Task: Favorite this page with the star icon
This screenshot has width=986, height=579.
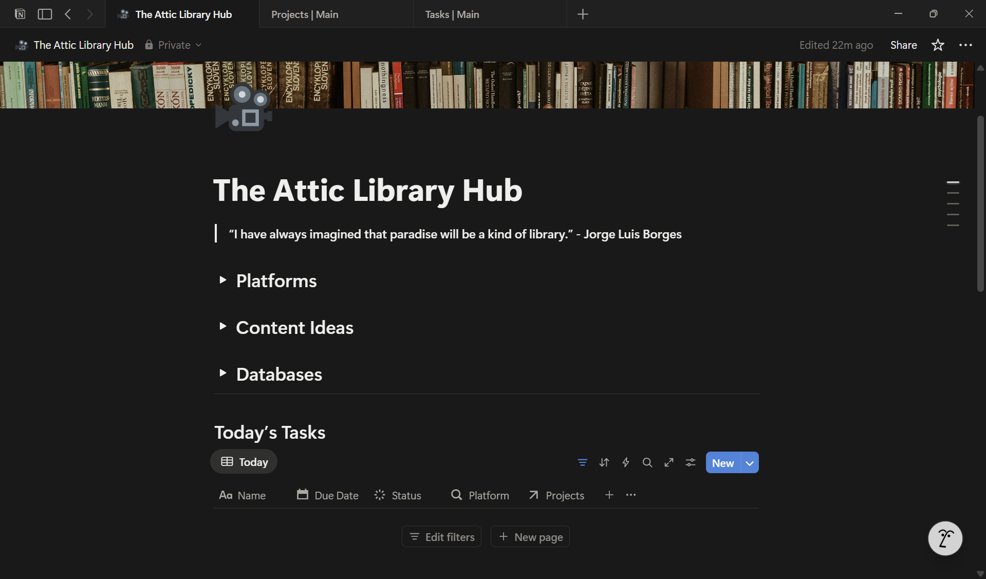Action: pyautogui.click(x=938, y=45)
